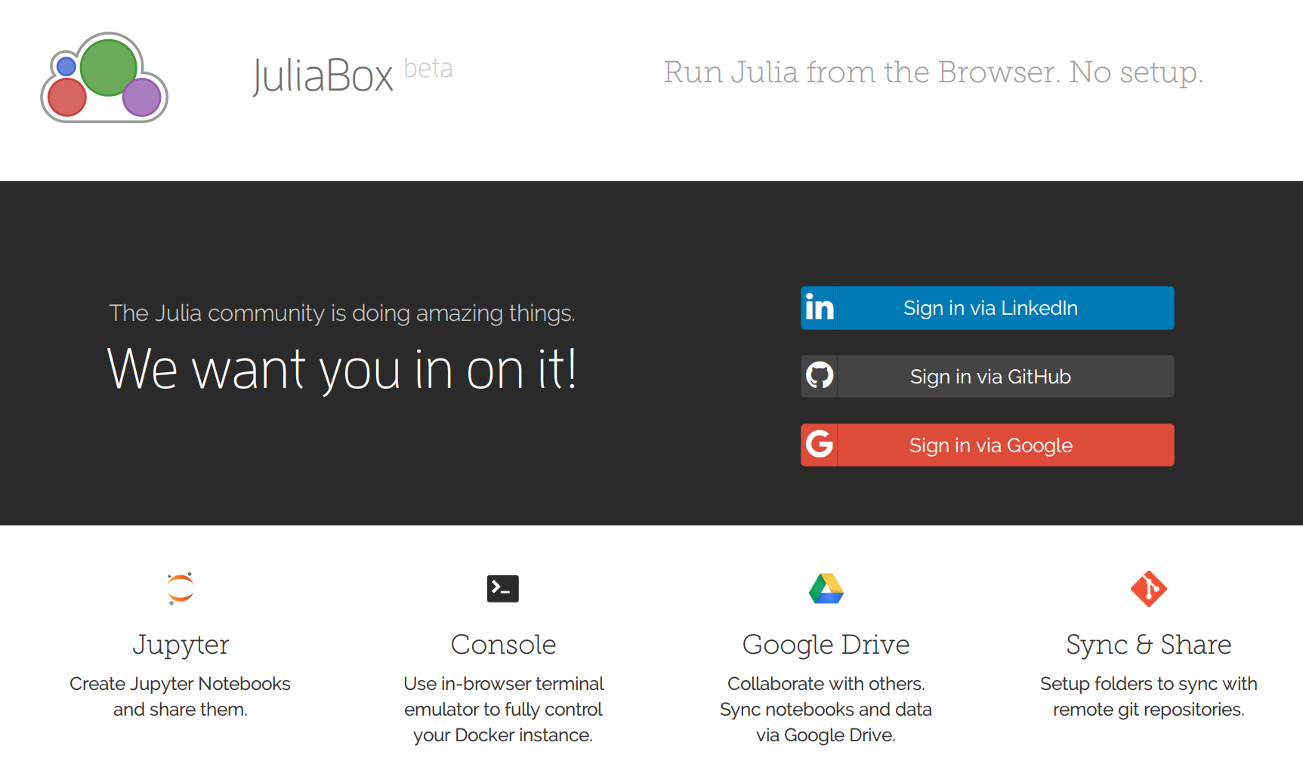The width and height of the screenshot is (1303, 773).
Task: Click the LinkedIn 'in' icon
Action: 820,308
